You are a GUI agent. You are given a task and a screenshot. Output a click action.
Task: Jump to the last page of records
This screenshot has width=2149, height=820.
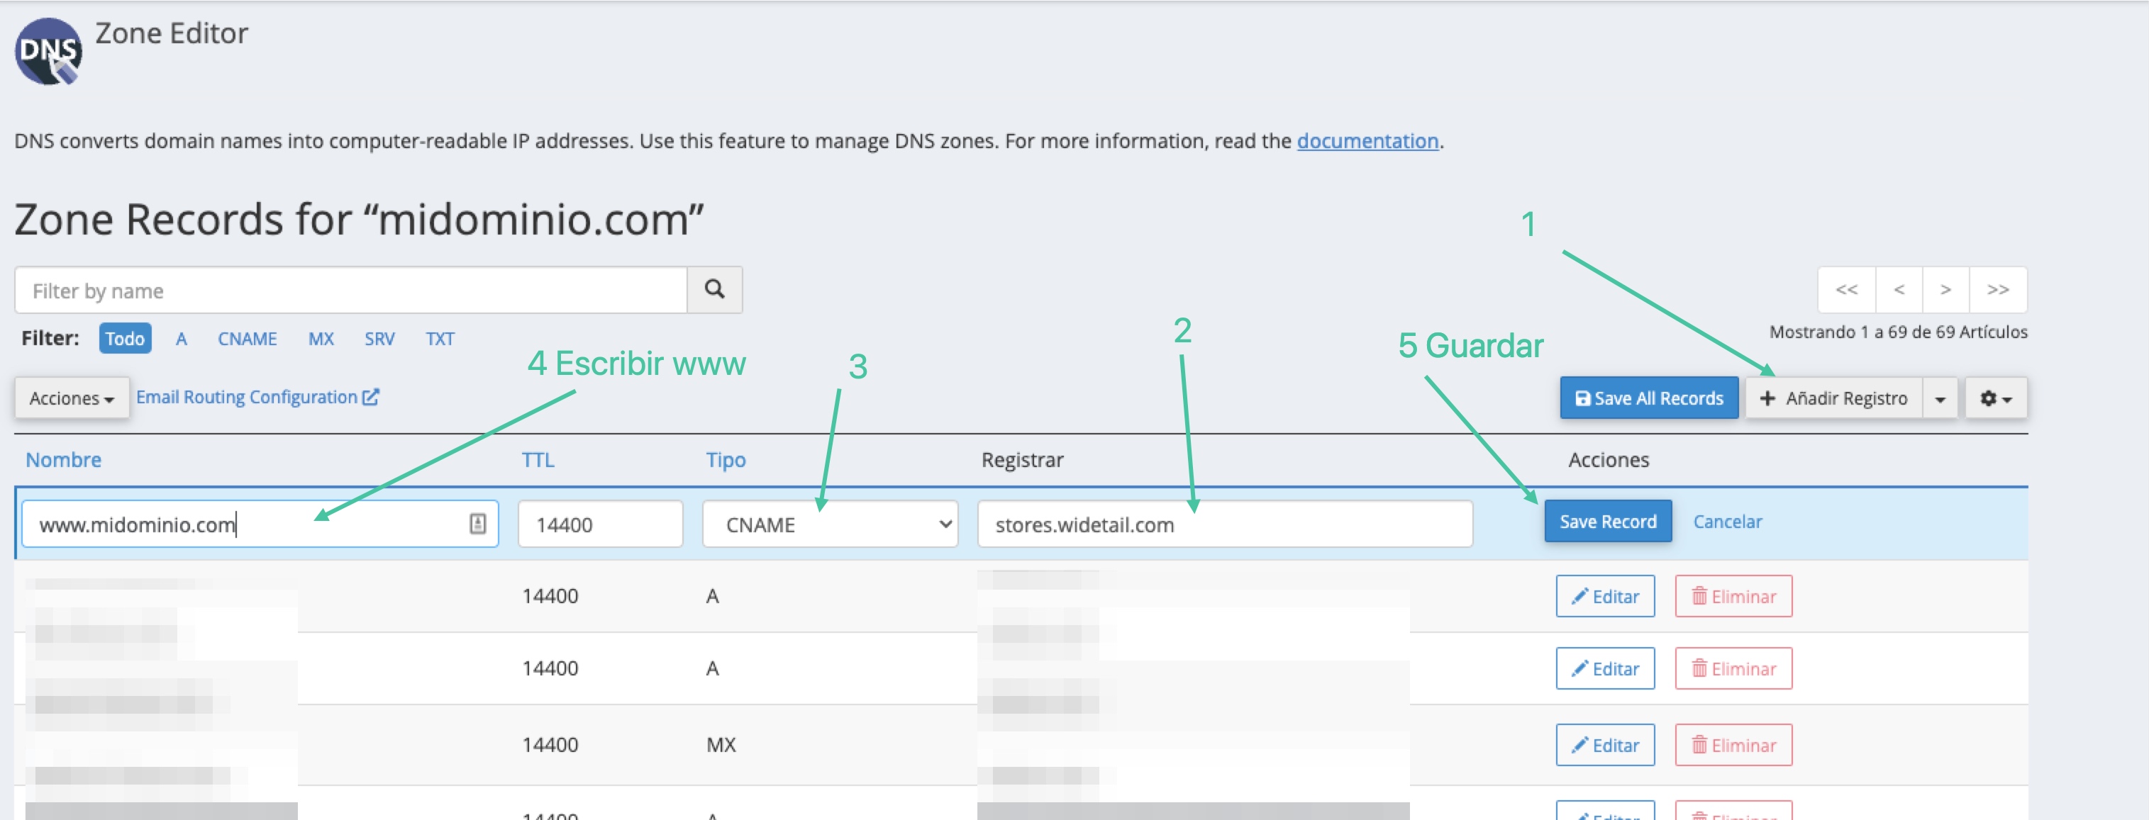point(1997,289)
